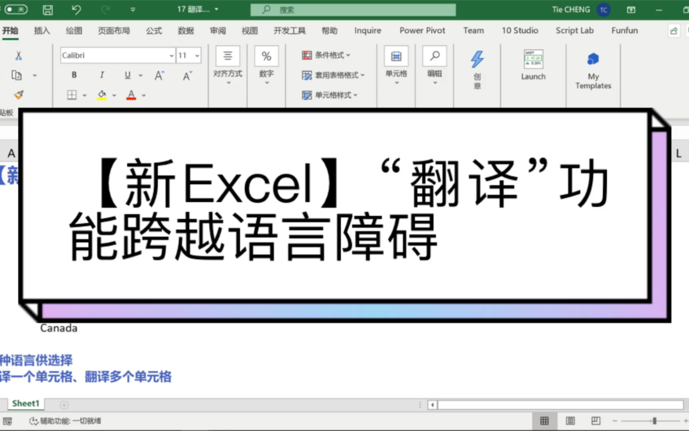689x431 pixels.
Task: Open the 数字 number format group
Action: 266,66
